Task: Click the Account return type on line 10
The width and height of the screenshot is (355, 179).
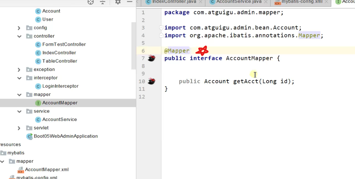Action: point(217,81)
